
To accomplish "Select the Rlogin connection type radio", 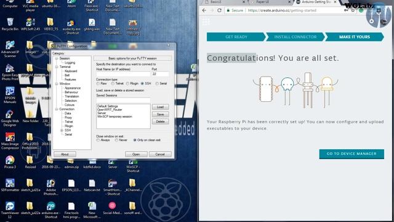I will click(x=127, y=84).
